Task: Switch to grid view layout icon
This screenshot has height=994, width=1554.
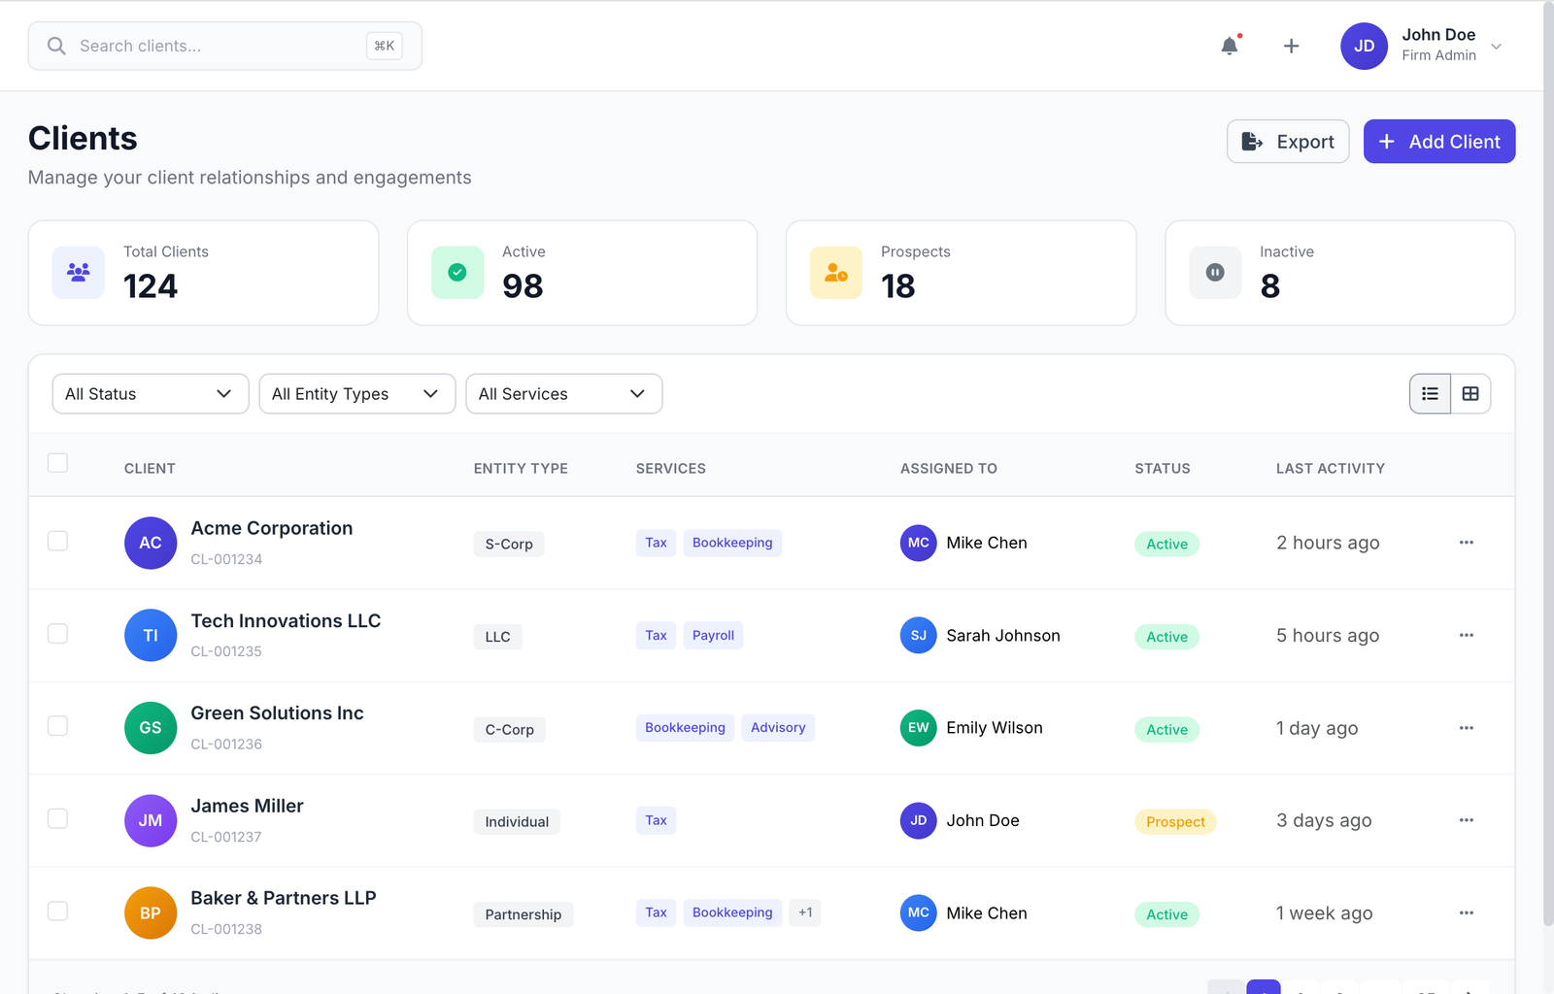Action: pos(1470,393)
